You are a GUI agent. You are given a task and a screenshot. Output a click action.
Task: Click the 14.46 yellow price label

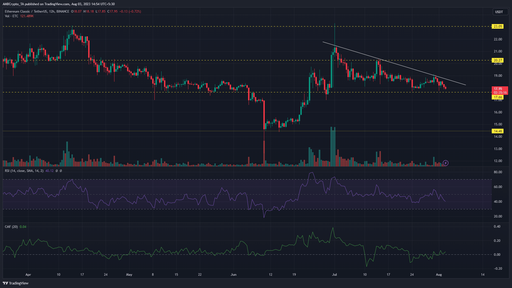(x=498, y=131)
